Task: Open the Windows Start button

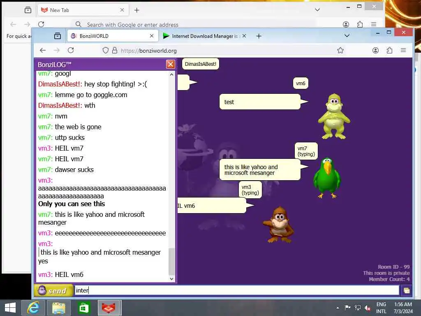Action: 10,308
